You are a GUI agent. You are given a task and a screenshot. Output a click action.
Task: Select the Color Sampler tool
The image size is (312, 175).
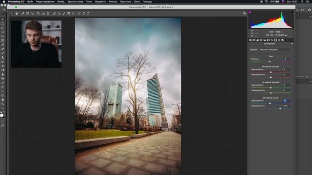click(x=27, y=14)
